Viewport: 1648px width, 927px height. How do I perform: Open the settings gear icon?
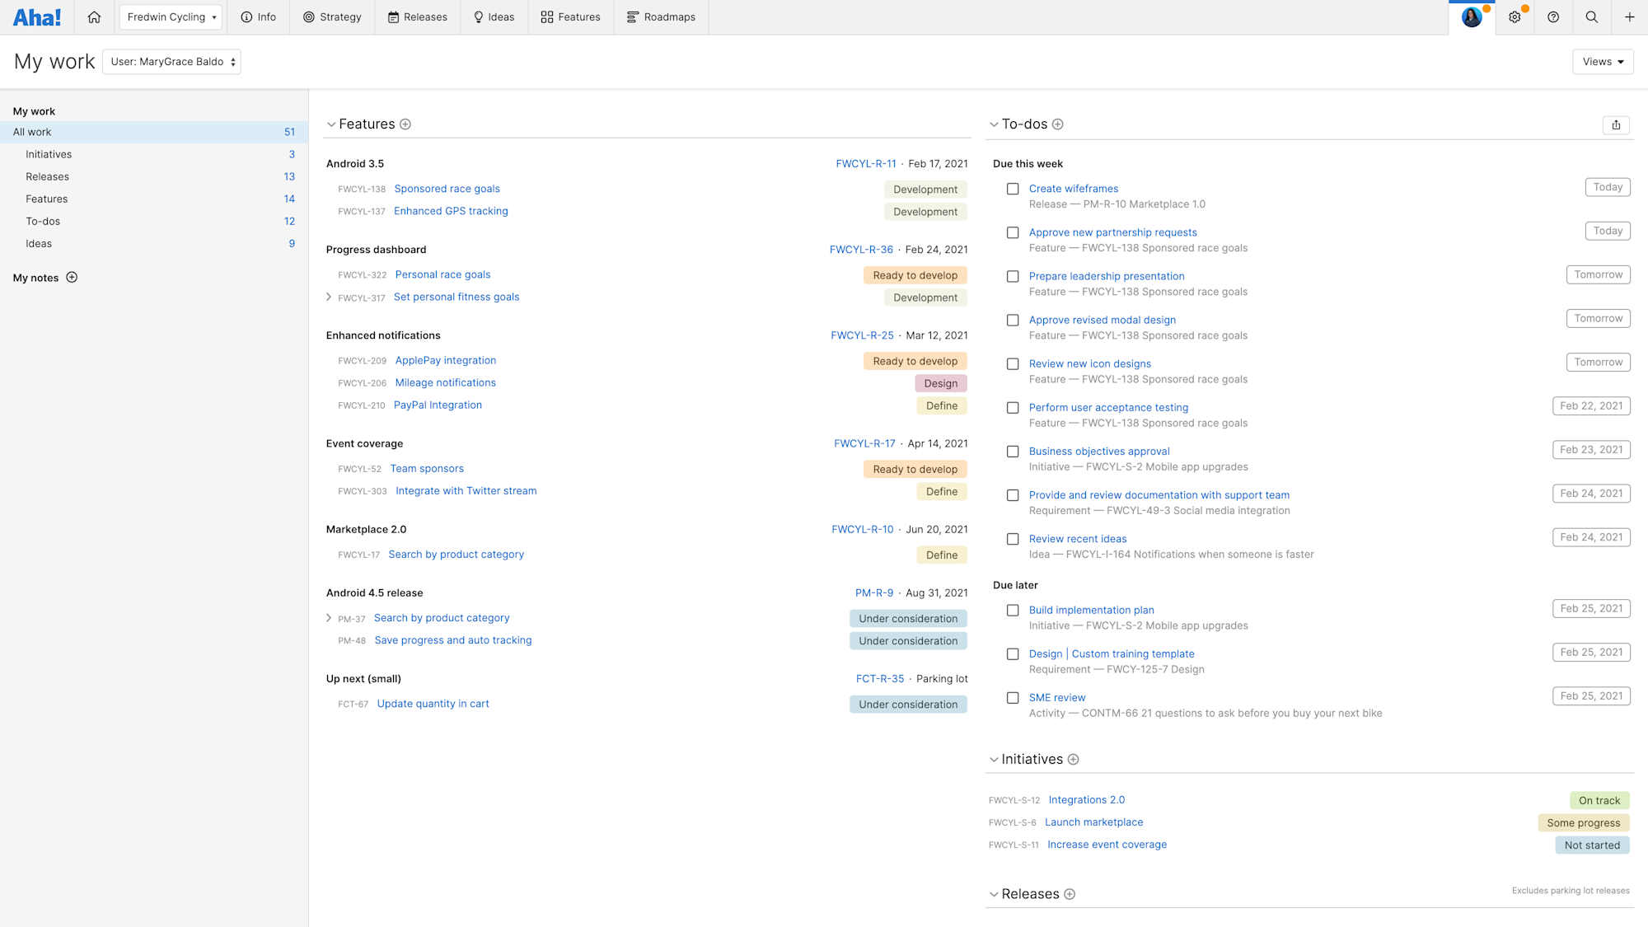(1515, 16)
